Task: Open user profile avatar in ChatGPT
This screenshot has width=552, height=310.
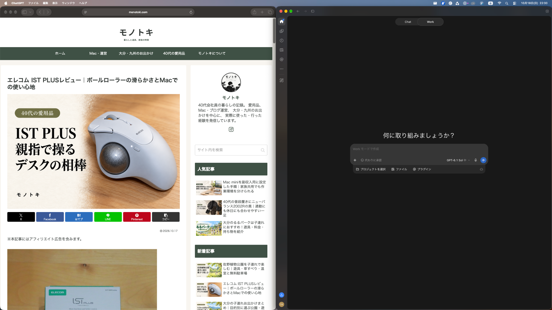Action: [281, 304]
